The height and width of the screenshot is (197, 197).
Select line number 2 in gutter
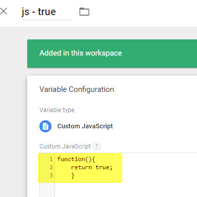click(51, 167)
